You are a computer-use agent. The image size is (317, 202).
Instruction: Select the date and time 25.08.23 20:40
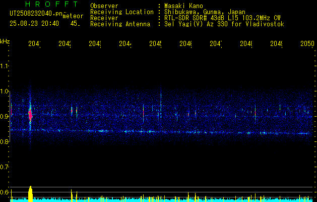click(x=34, y=24)
